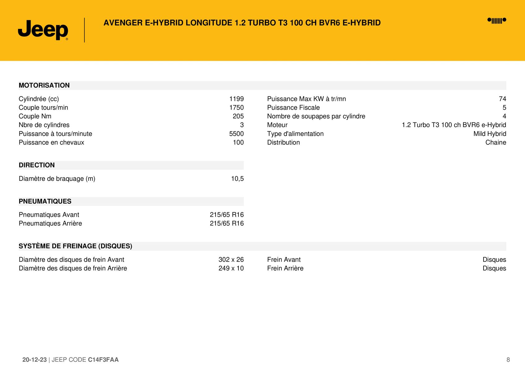Click the date 20-12-23 in footer
This screenshot has width=525, height=371.
[35, 360]
